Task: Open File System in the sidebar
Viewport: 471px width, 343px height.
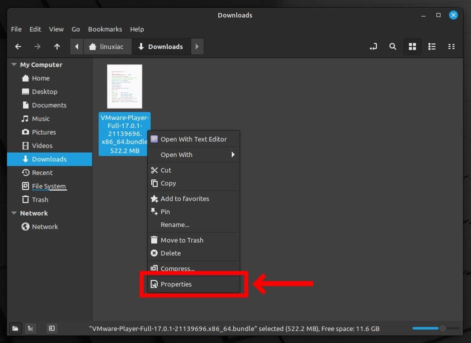Action: 50,186
